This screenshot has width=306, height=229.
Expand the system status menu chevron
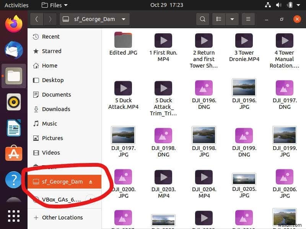[x=298, y=5]
